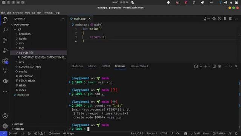Open the new terminal profile dropdown arrow

click(x=209, y=66)
